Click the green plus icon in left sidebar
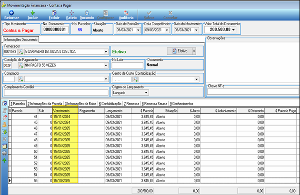 click(4, 160)
